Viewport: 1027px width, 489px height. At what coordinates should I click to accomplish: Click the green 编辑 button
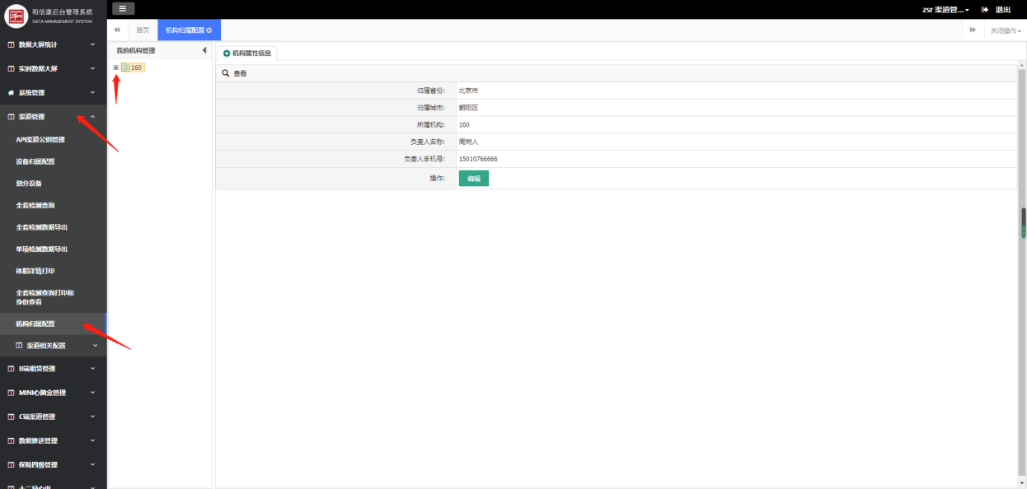tap(474, 179)
